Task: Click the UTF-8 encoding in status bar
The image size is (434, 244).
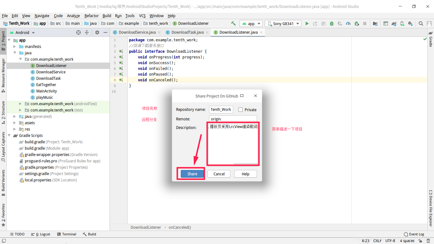Action: tap(390, 241)
